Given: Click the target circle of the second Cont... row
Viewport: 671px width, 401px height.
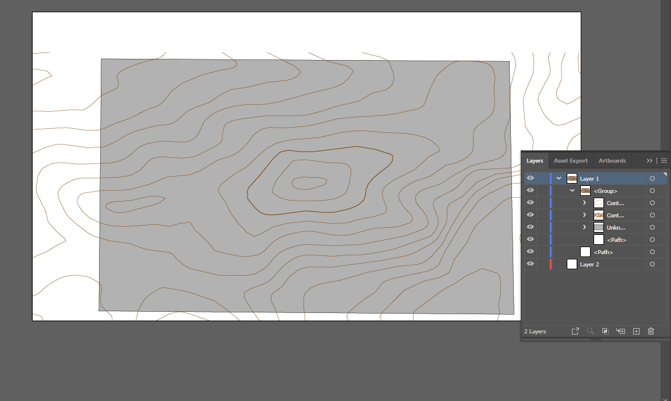Looking at the screenshot, I should (652, 215).
